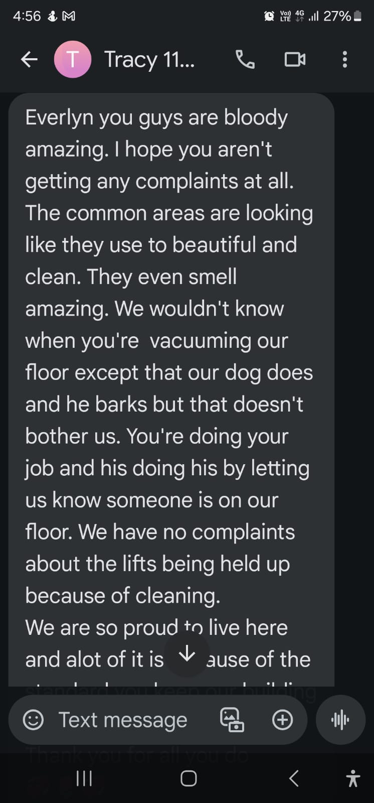374x803 pixels.
Task: Tap the alarm icon in status bar
Action: (x=269, y=16)
